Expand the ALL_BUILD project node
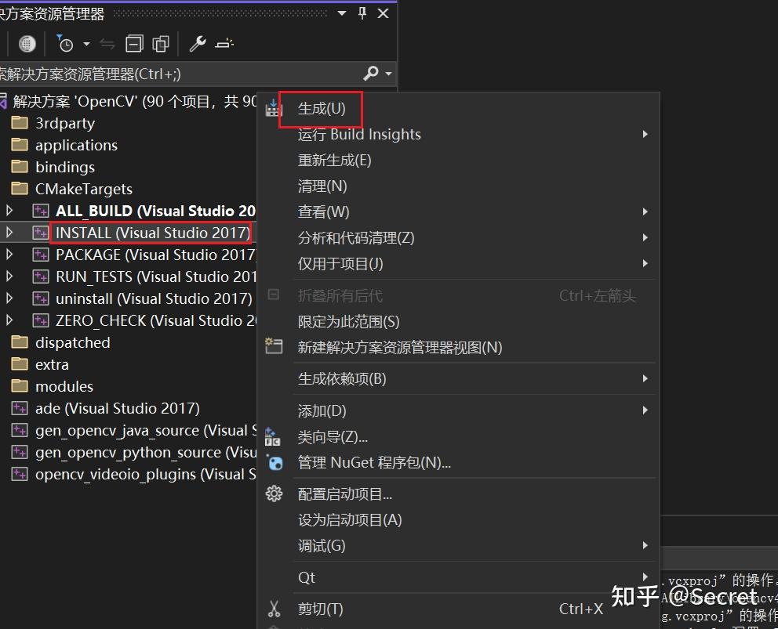The width and height of the screenshot is (778, 629). (x=9, y=211)
